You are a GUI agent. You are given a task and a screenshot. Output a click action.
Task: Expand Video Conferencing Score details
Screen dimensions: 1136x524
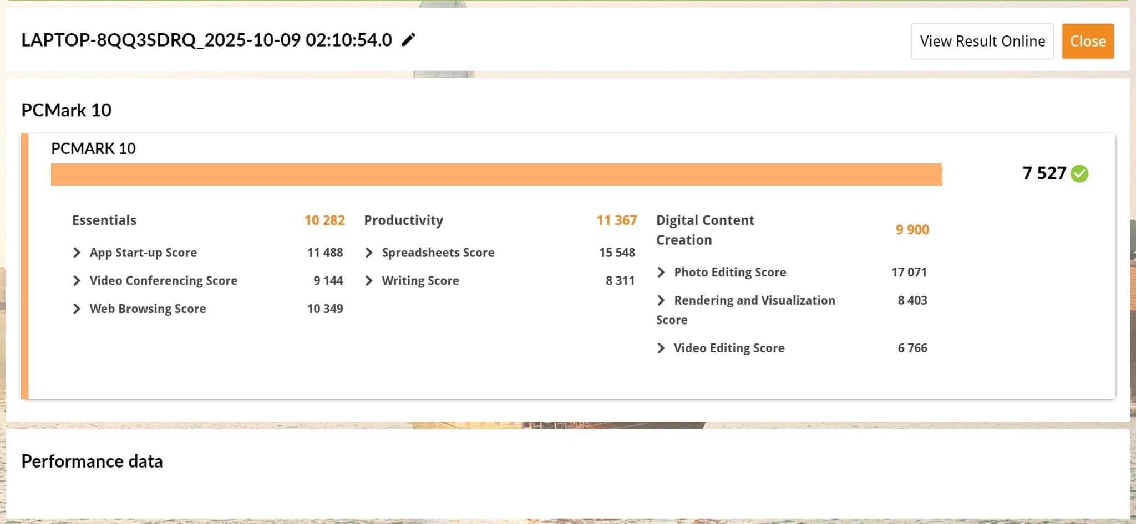77,281
